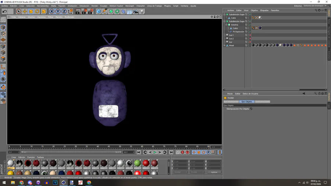Enable the Luz.2 light object
The image size is (331, 186).
pos(250,38)
